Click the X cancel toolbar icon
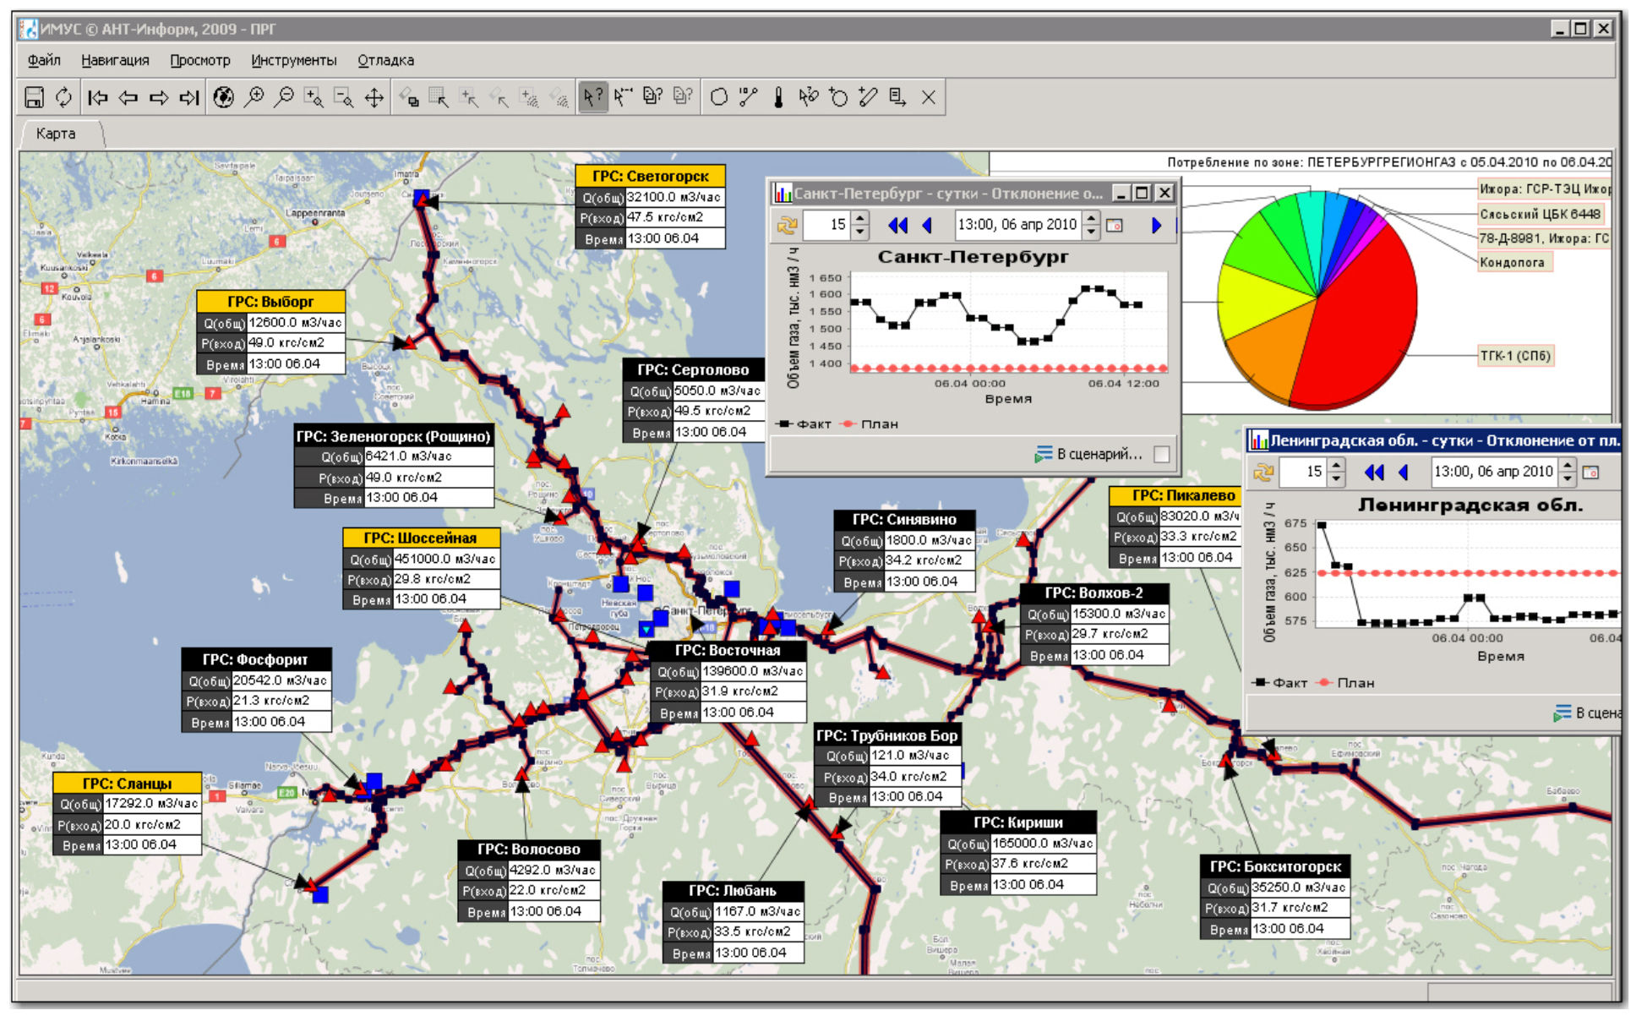The width and height of the screenshot is (1647, 1027). 929,98
